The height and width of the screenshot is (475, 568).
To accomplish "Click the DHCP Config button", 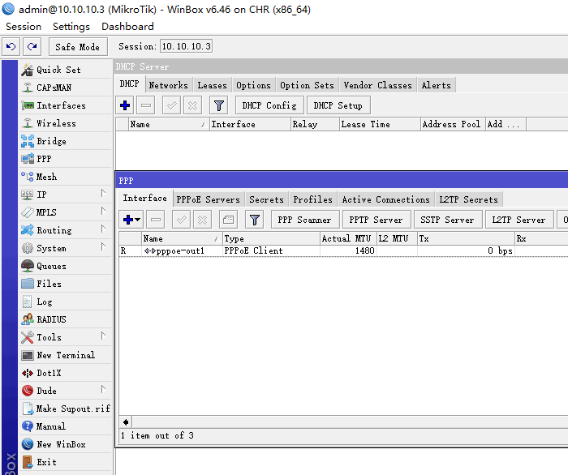I will click(x=269, y=105).
